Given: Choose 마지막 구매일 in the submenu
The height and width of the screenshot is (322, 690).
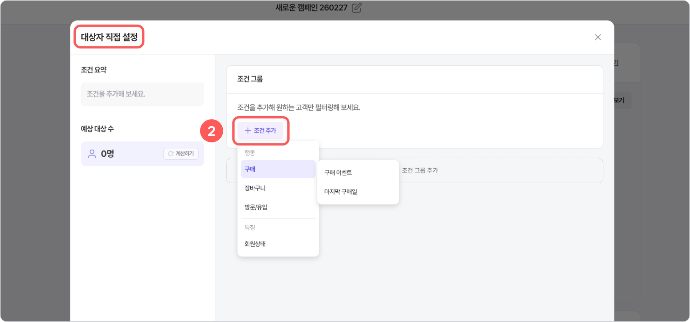Looking at the screenshot, I should click(x=358, y=192).
